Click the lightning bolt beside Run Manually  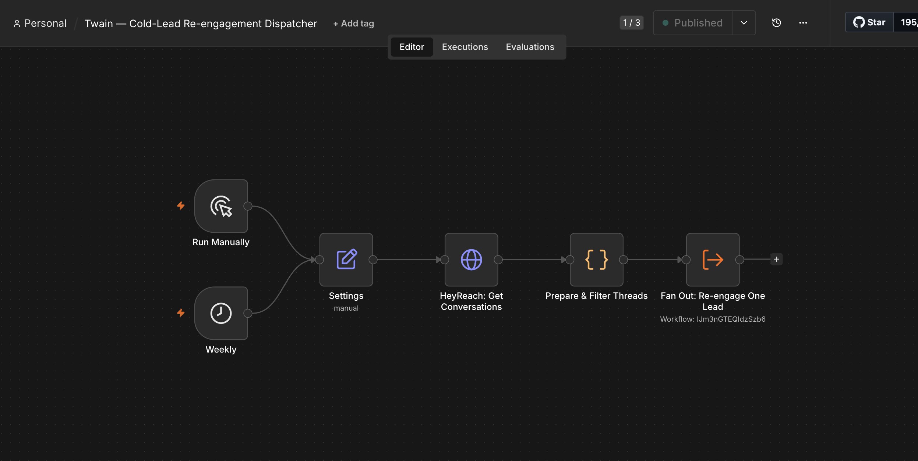pyautogui.click(x=181, y=206)
